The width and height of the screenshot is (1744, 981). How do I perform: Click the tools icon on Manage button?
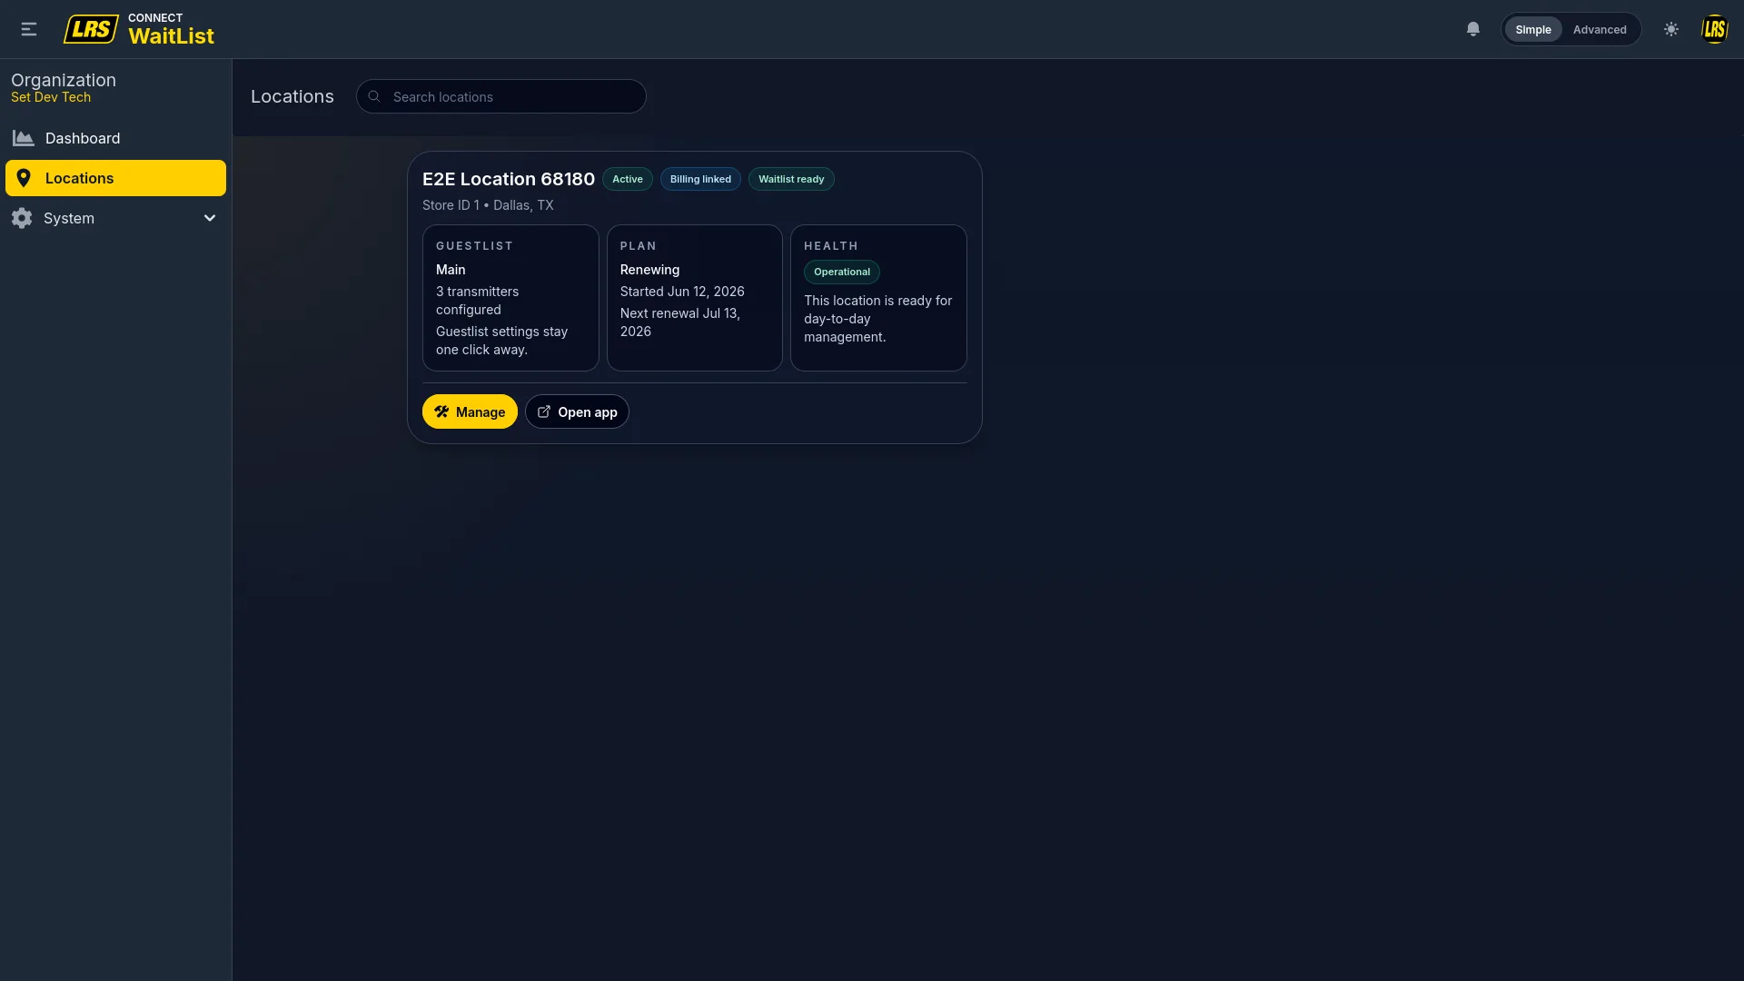[441, 411]
